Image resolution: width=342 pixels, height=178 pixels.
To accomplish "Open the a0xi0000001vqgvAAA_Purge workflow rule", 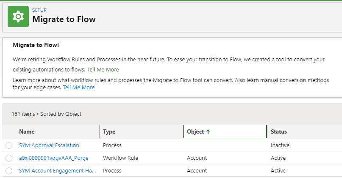I will click(54, 158).
